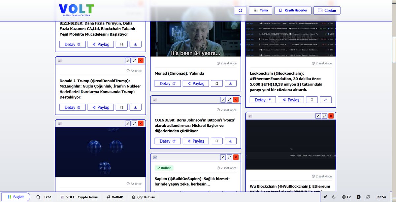Download the Donald J. Trump news card
The image size is (396, 202).
pos(136,107)
